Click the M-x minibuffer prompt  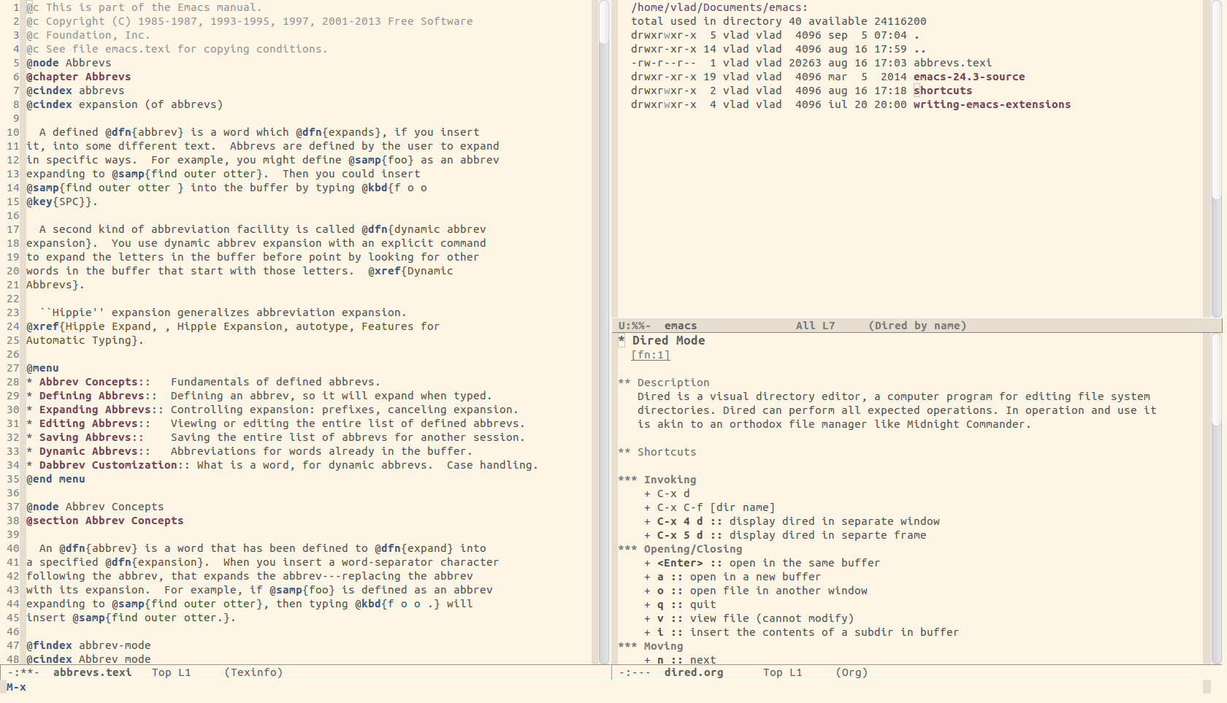(x=16, y=687)
